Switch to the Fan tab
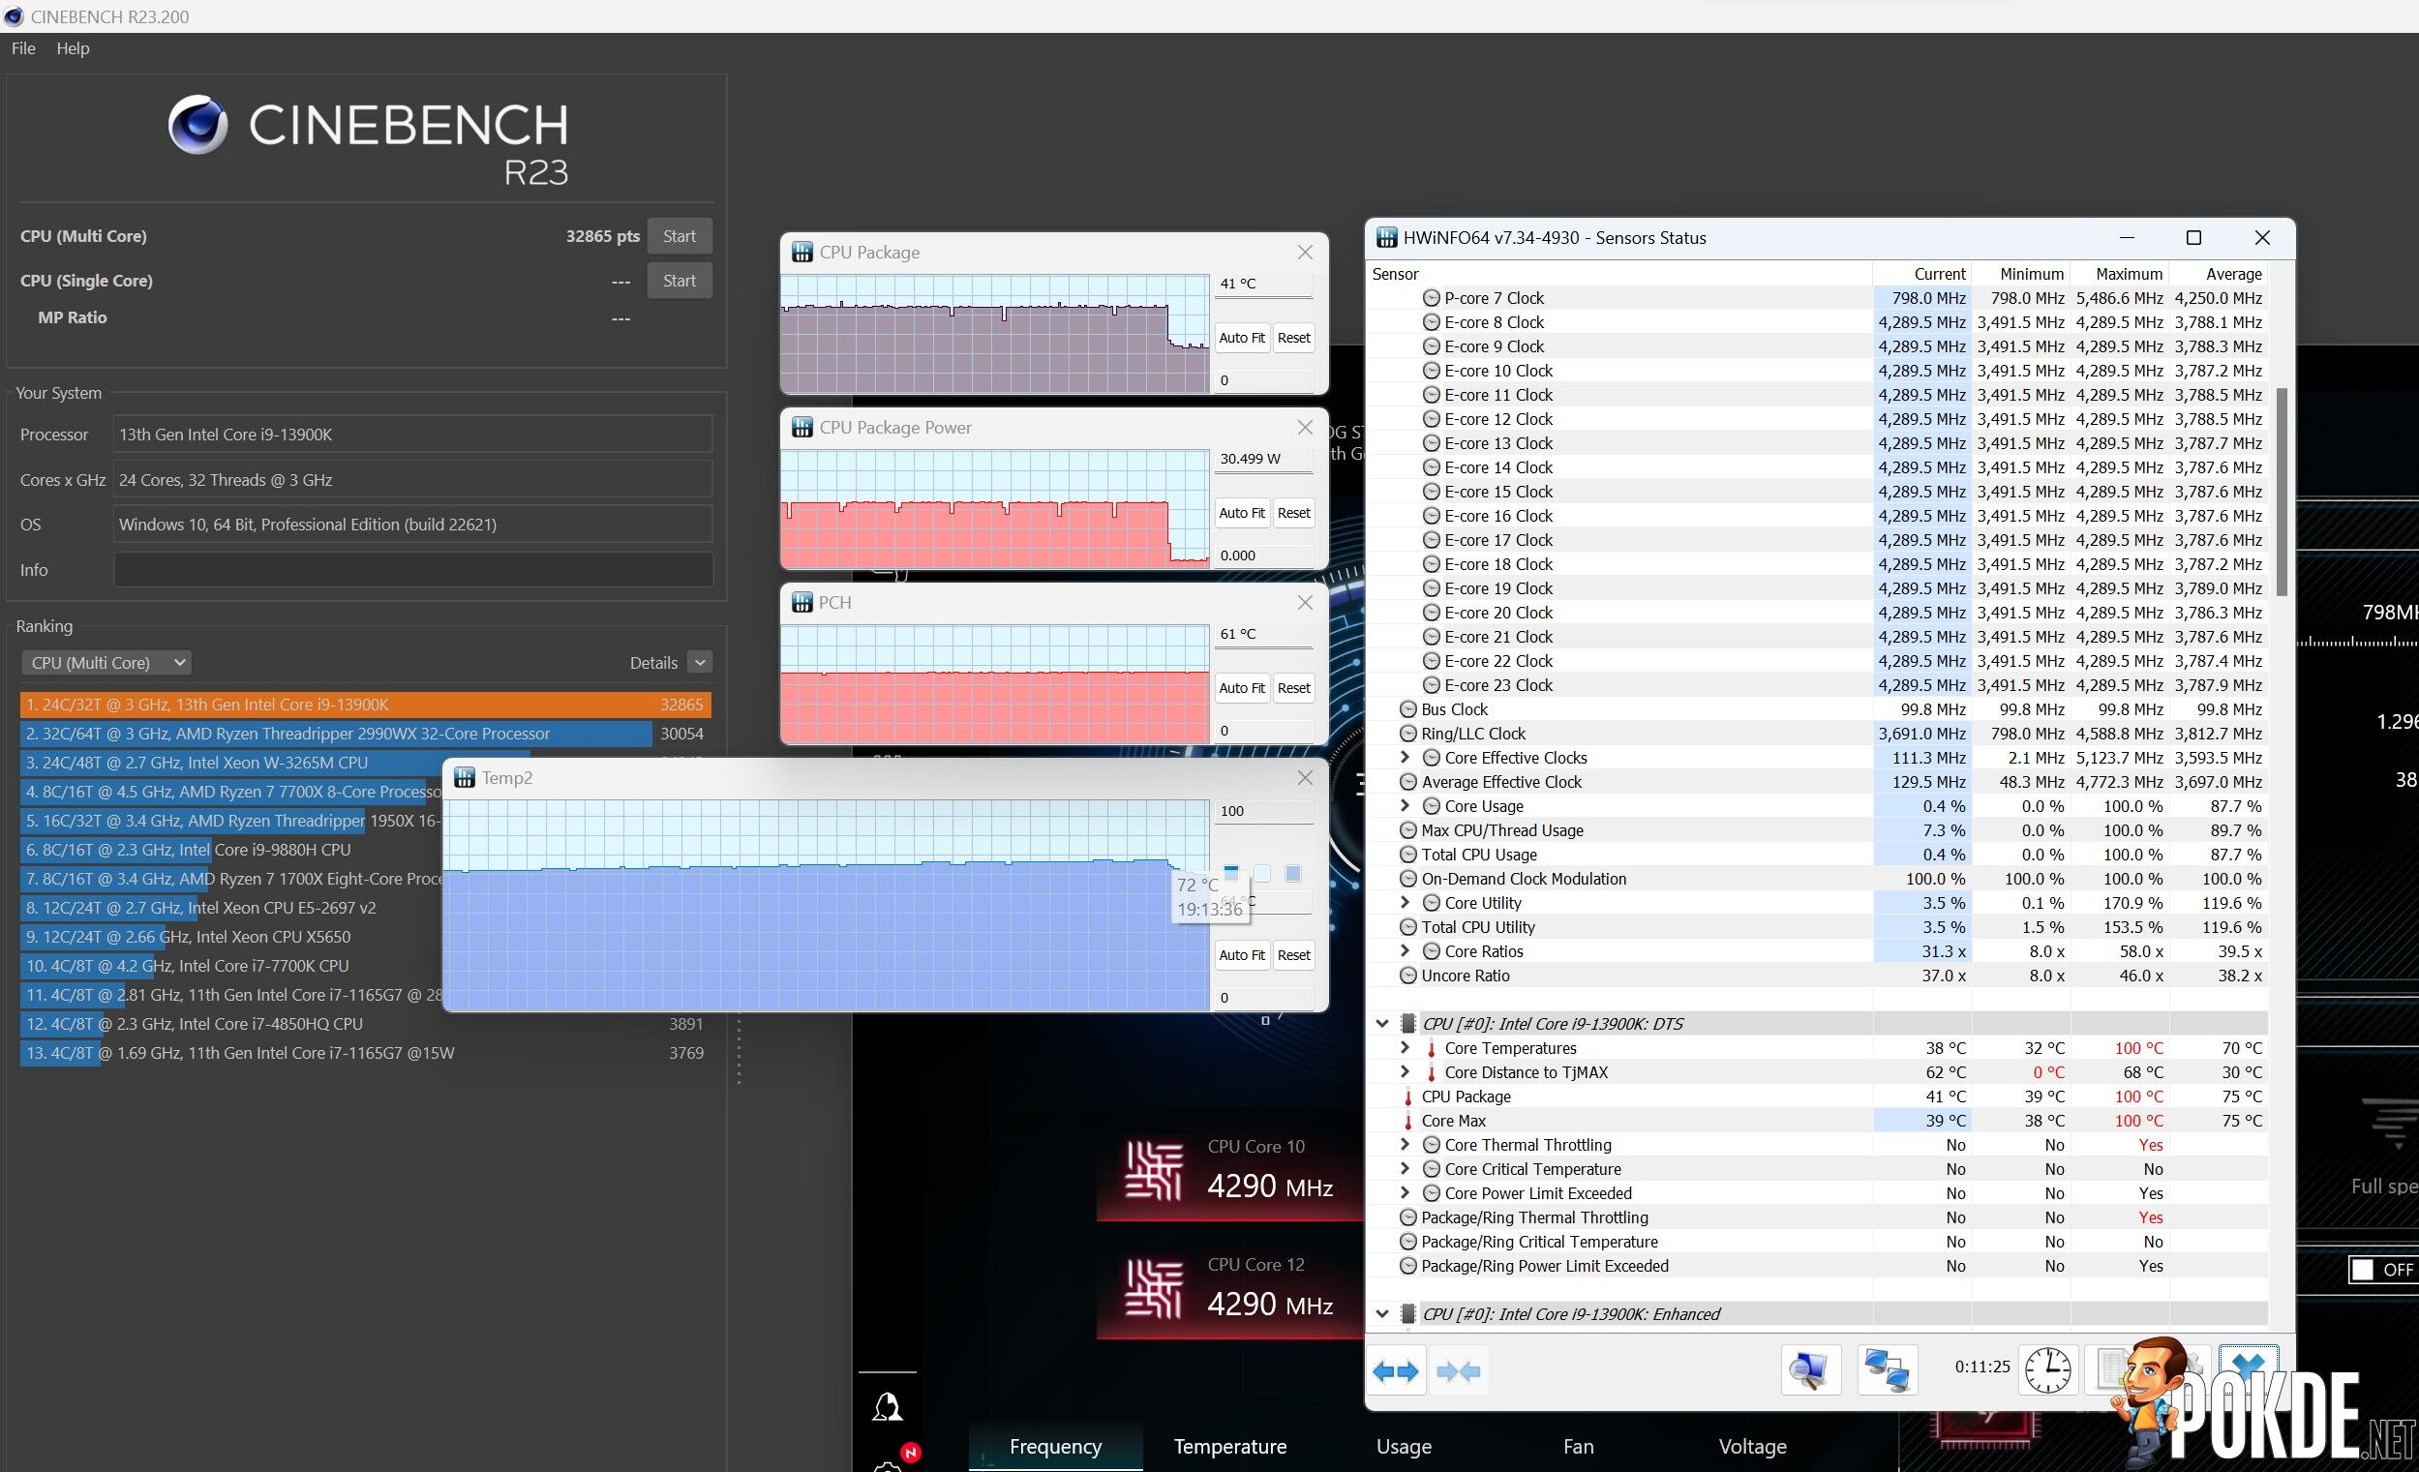This screenshot has height=1472, width=2419. (1578, 1446)
